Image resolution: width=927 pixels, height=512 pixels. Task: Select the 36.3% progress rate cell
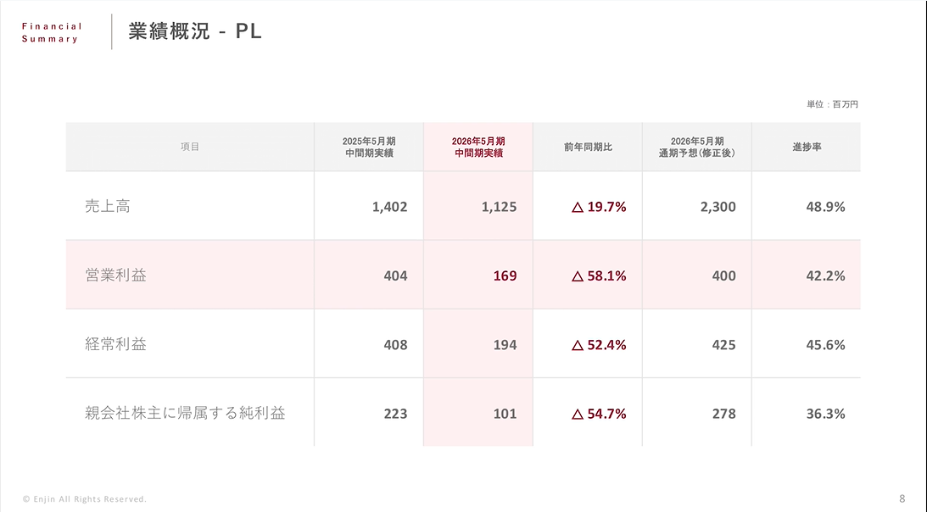click(x=825, y=415)
